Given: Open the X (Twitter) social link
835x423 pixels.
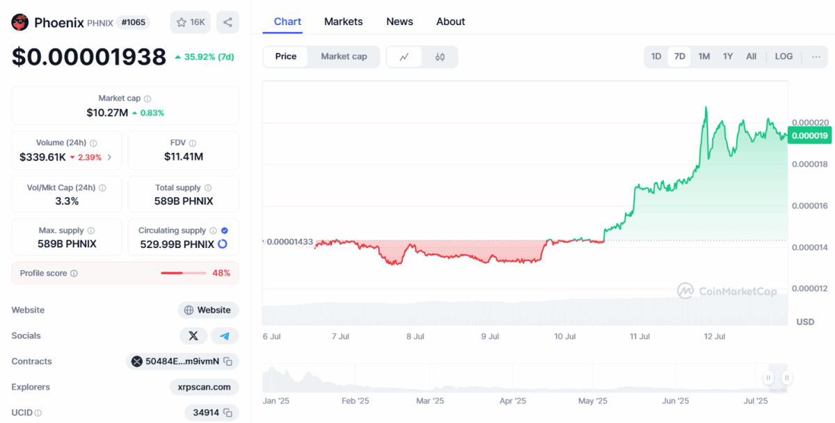Looking at the screenshot, I should pos(193,336).
